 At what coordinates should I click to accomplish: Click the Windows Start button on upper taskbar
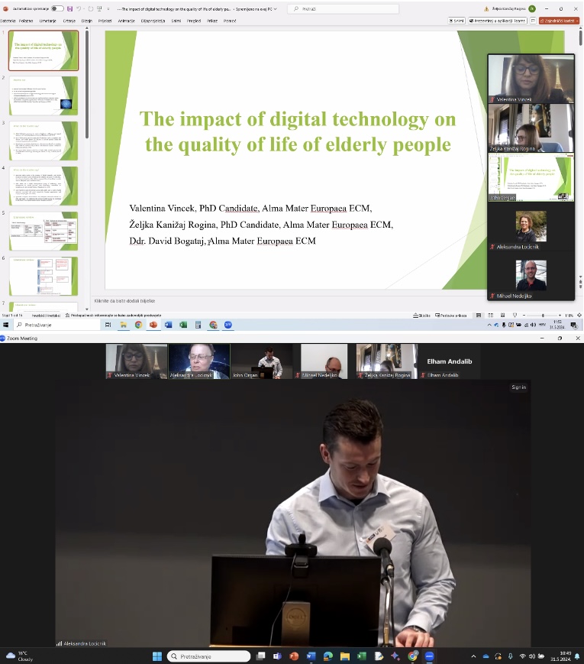tap(6, 325)
